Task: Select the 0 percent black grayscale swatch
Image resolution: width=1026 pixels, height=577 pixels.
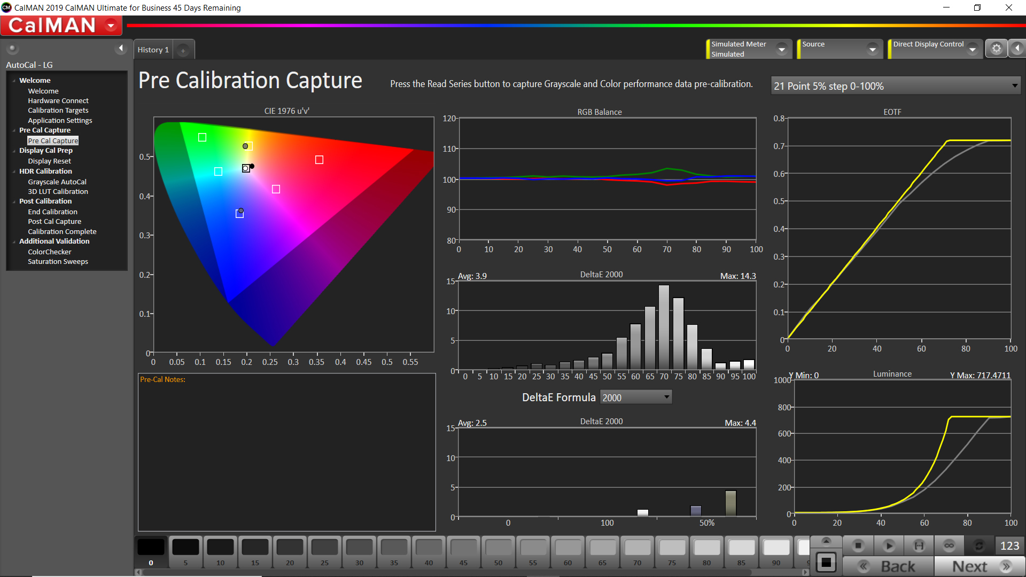Action: click(151, 551)
